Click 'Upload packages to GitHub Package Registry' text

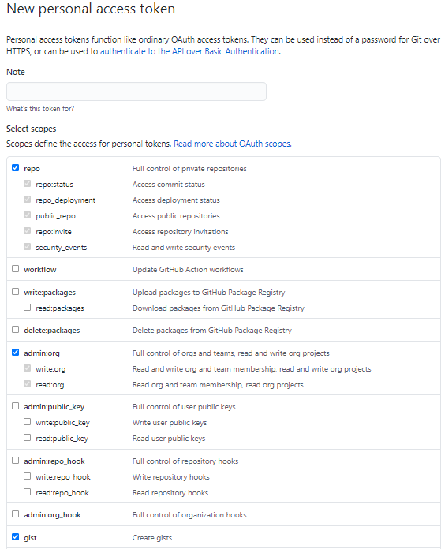click(209, 293)
